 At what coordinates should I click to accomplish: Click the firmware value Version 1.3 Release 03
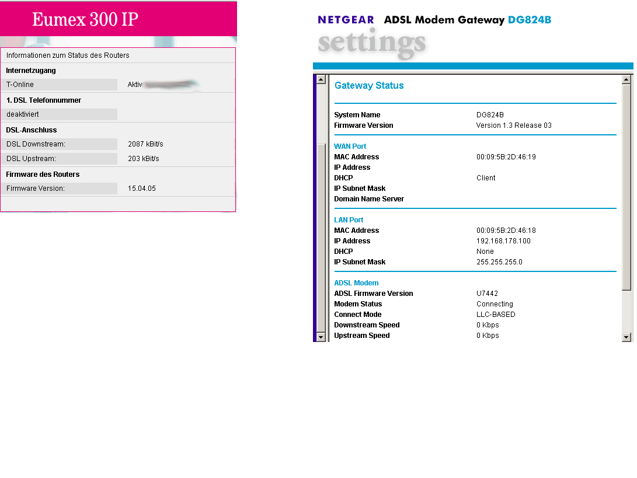[514, 125]
